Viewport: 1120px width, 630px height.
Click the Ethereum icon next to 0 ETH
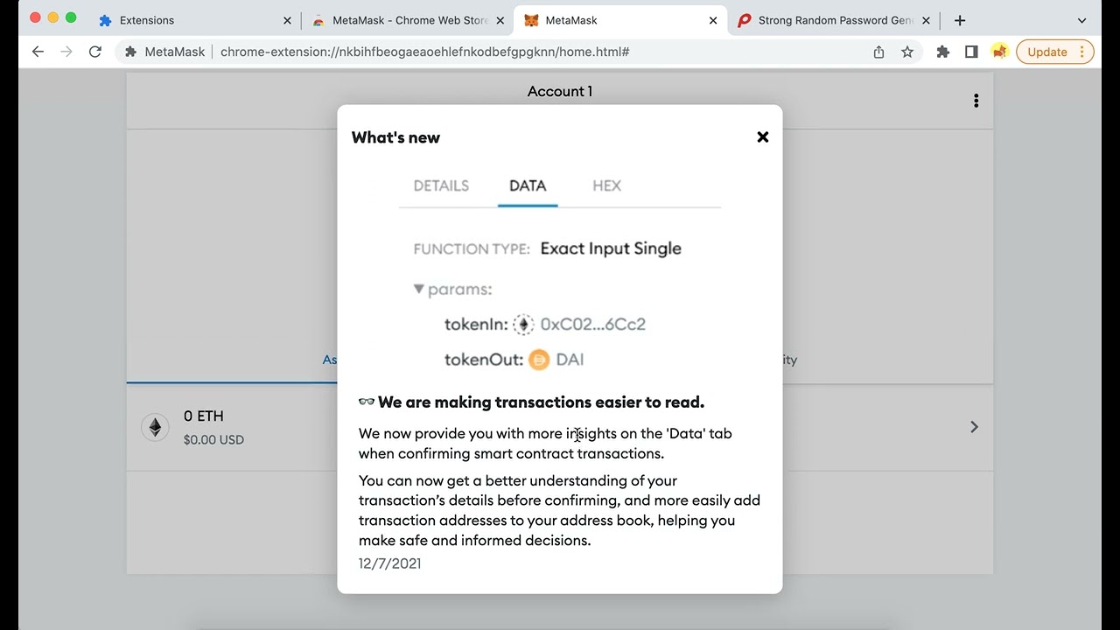(155, 427)
